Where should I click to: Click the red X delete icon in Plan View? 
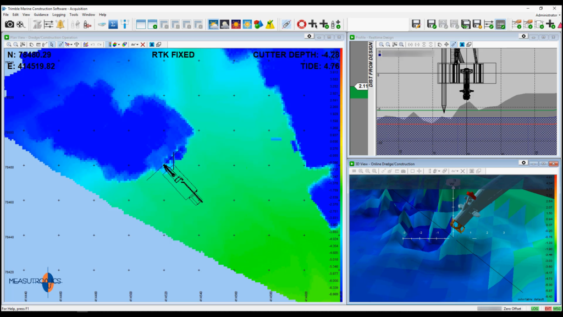coord(143,44)
